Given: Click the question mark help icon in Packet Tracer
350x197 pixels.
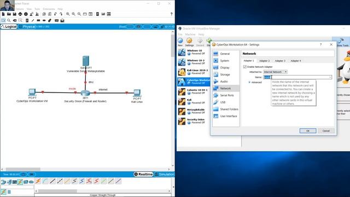Looking at the screenshot, I should click(x=171, y=14).
